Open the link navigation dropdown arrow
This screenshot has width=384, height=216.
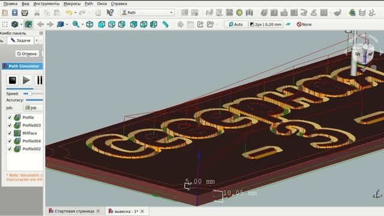67,24
